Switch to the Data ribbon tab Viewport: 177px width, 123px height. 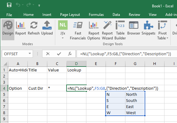[x=116, y=15]
